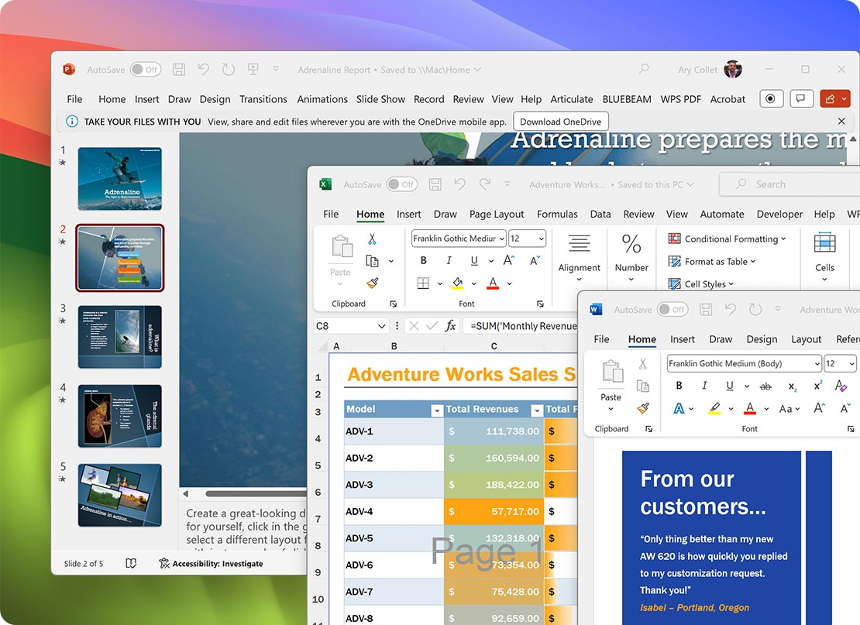Select the Format Painter in Word
This screenshot has width=860, height=625.
coord(644,409)
